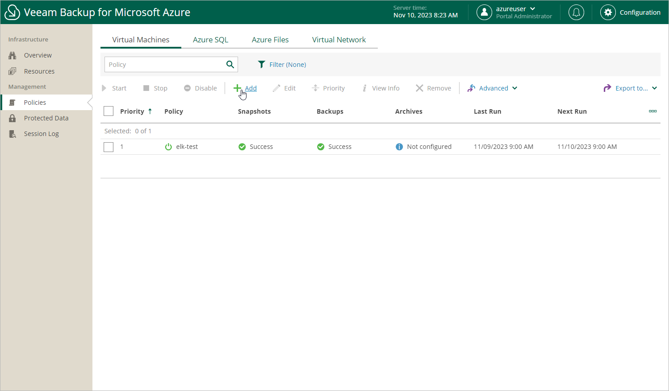Click the Veeam logo icon
The image size is (669, 391).
12,12
